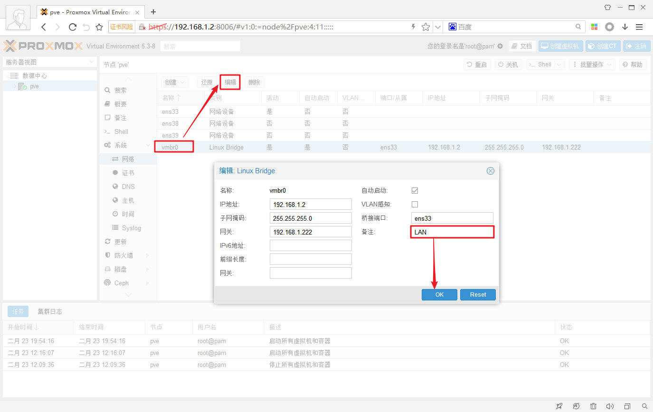Screen dimensions: 653x412
Task: Open 主机 hosts menu item
Action: [x=128, y=200]
